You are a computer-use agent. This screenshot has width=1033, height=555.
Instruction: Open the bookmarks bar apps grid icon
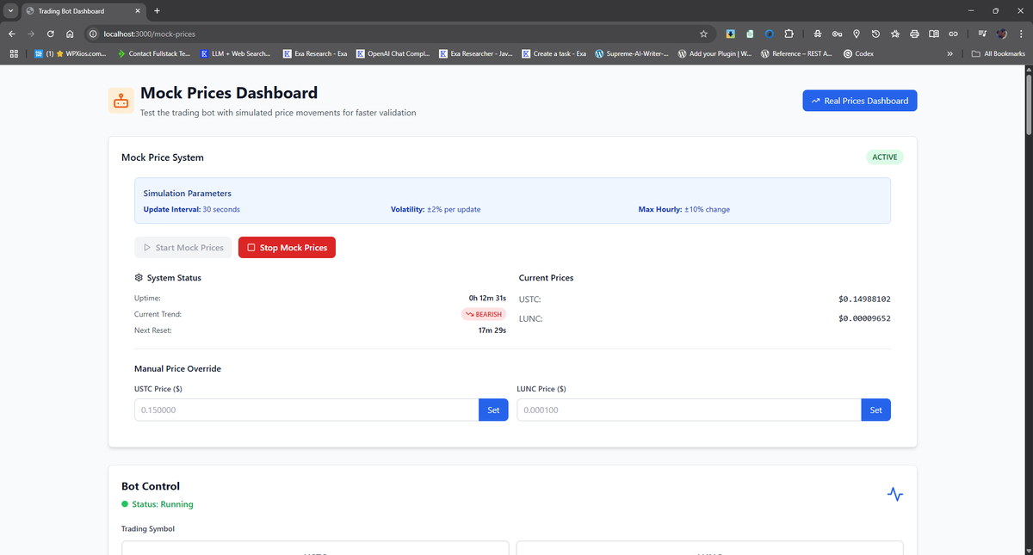pos(14,53)
